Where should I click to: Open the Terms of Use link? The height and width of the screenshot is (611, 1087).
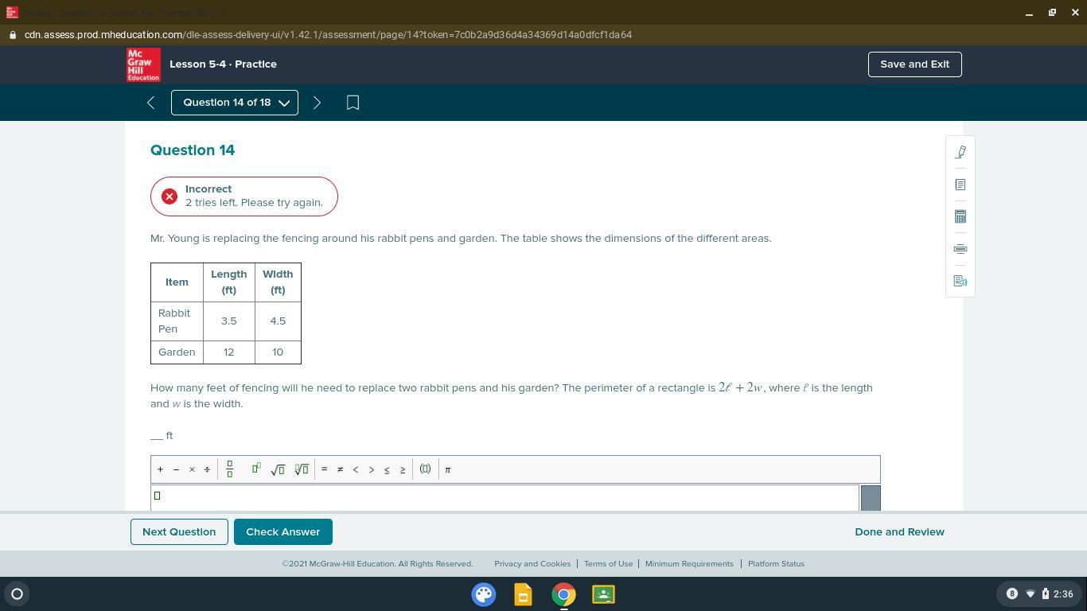pyautogui.click(x=609, y=564)
